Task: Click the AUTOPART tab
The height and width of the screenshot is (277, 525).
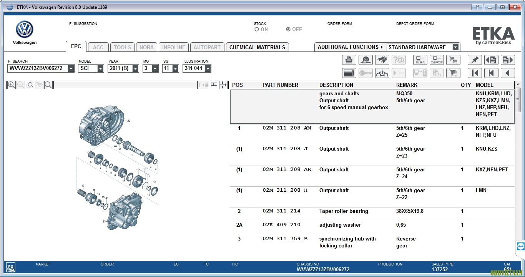Action: coord(207,47)
